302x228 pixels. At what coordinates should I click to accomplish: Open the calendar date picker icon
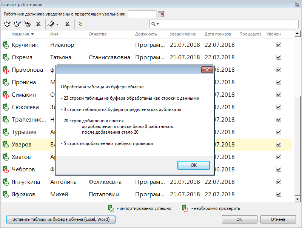pyautogui.click(x=161, y=14)
